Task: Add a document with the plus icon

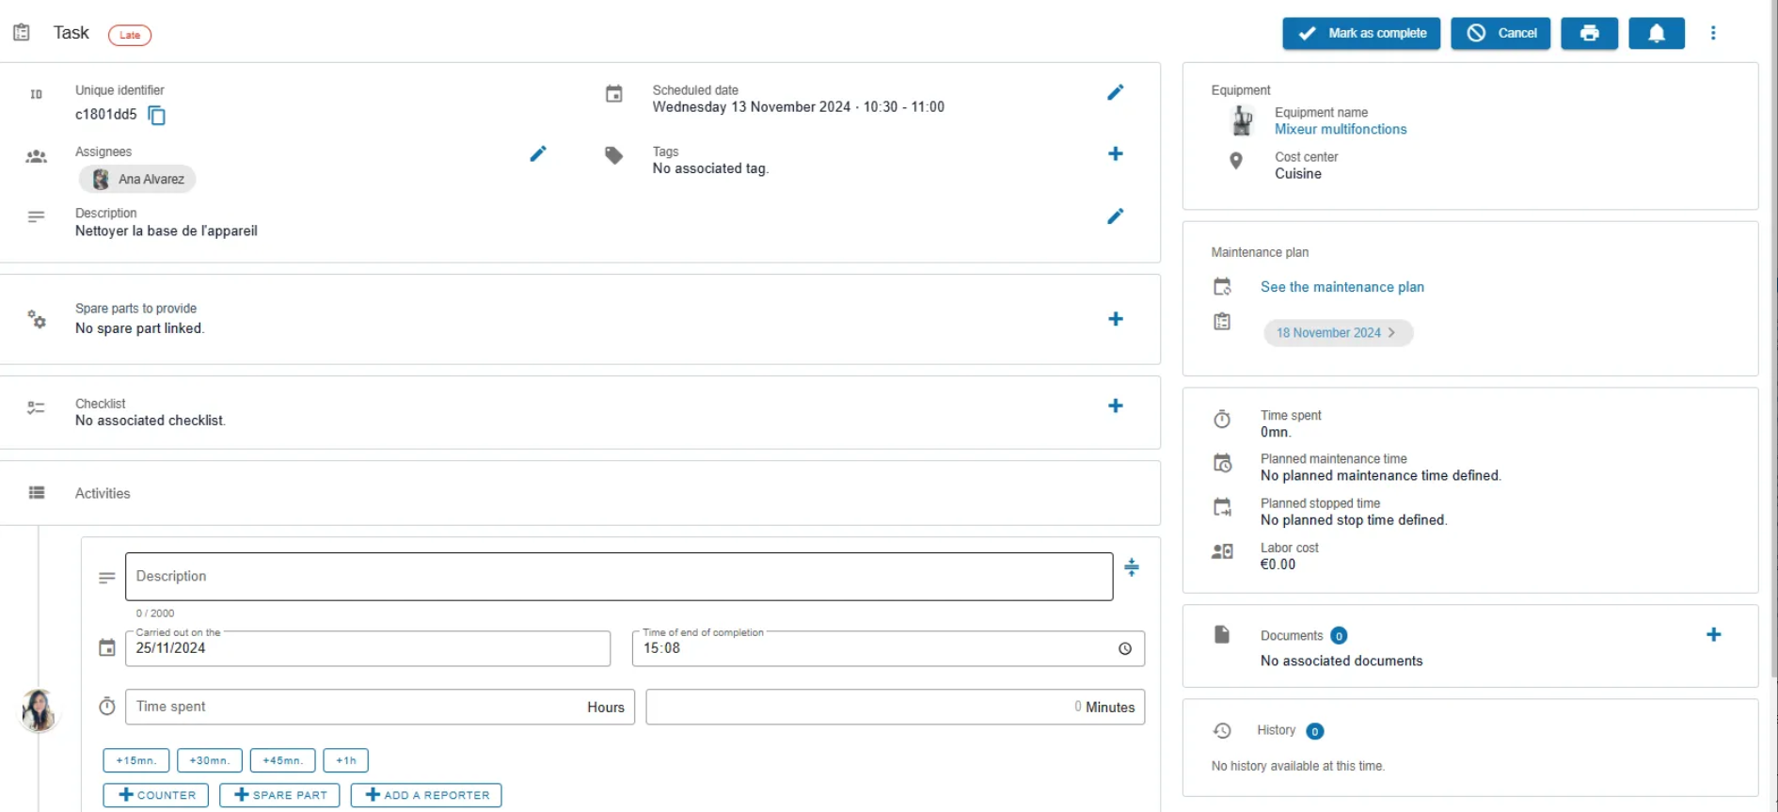Action: pyautogui.click(x=1713, y=635)
